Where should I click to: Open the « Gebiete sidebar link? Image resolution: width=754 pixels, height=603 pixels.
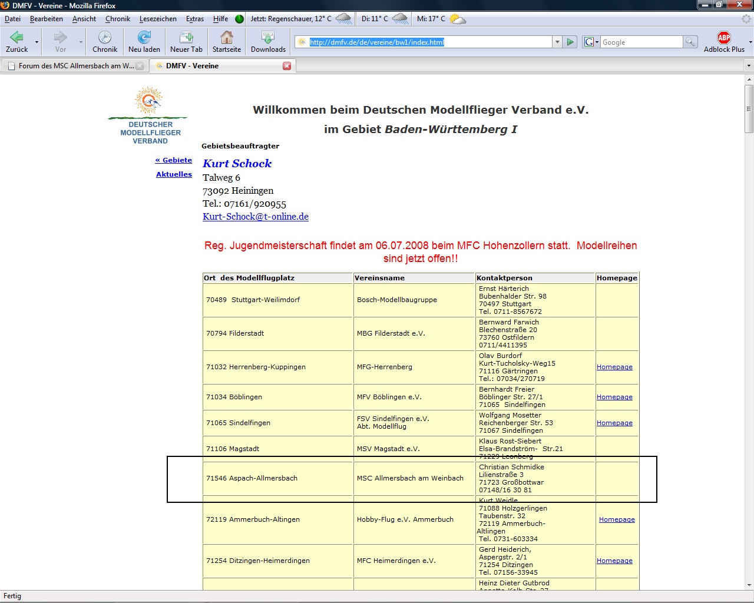[174, 160]
